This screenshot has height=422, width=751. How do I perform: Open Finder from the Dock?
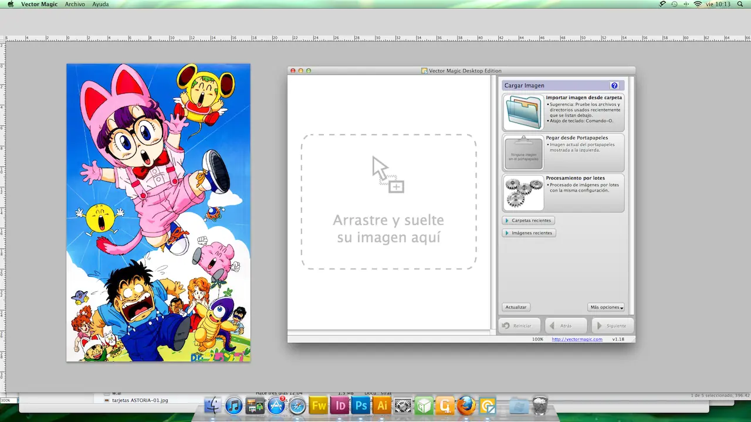213,405
